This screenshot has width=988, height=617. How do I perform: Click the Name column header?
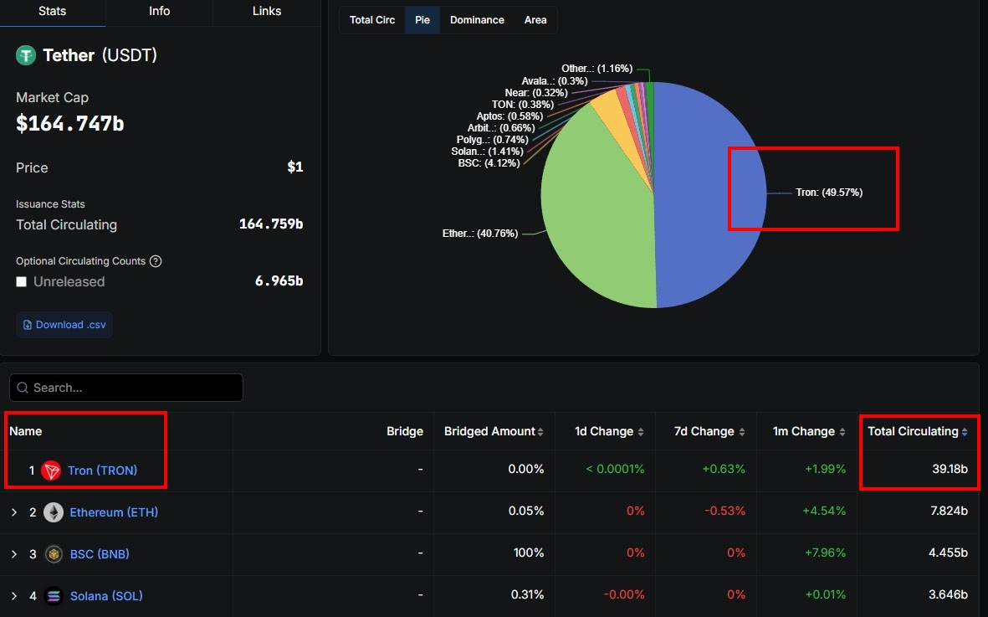(26, 432)
